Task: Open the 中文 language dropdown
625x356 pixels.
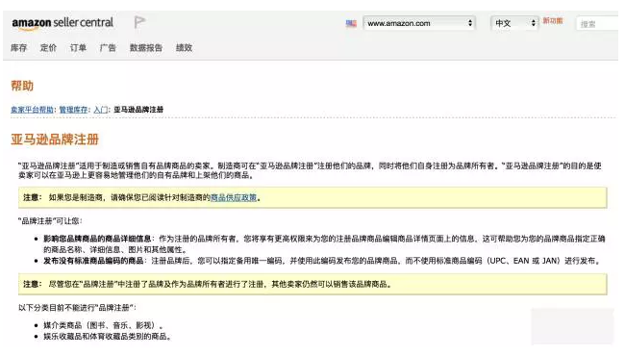Action: [514, 23]
